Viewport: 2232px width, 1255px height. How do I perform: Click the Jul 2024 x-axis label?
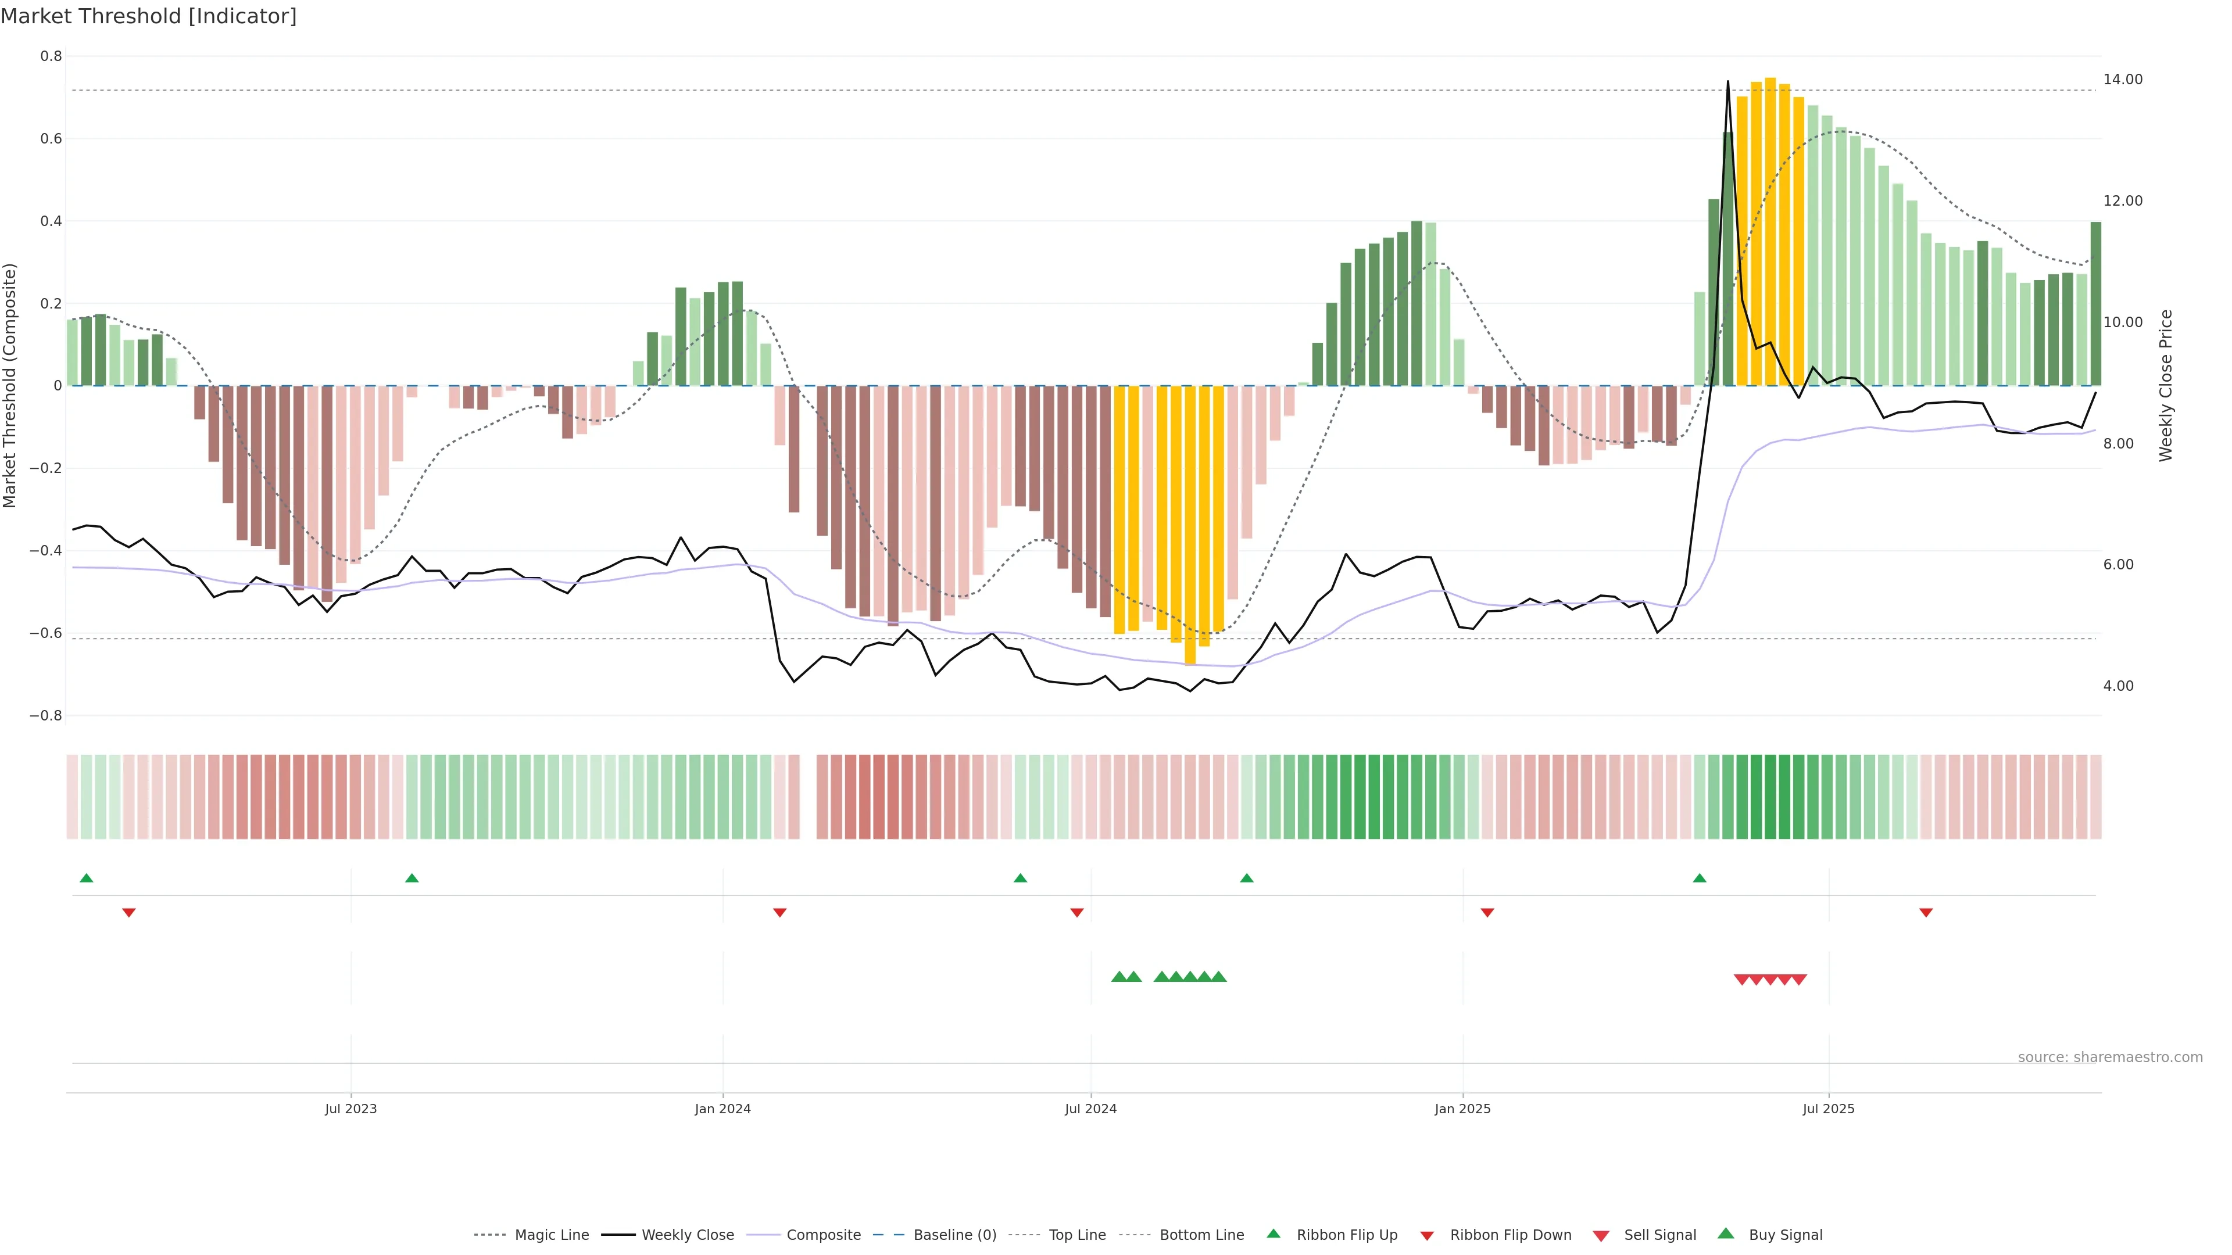point(1090,1109)
